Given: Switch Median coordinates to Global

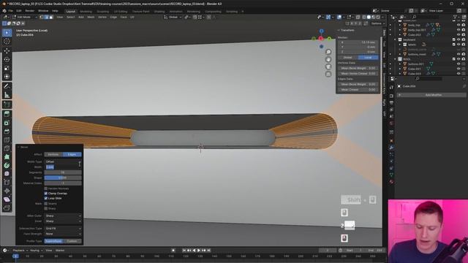Looking at the screenshot, I should coord(348,57).
